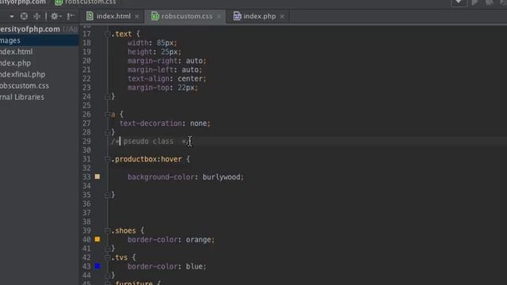The height and width of the screenshot is (285, 507).
Task: Click line number 37 in the gutter
Action: (x=86, y=213)
